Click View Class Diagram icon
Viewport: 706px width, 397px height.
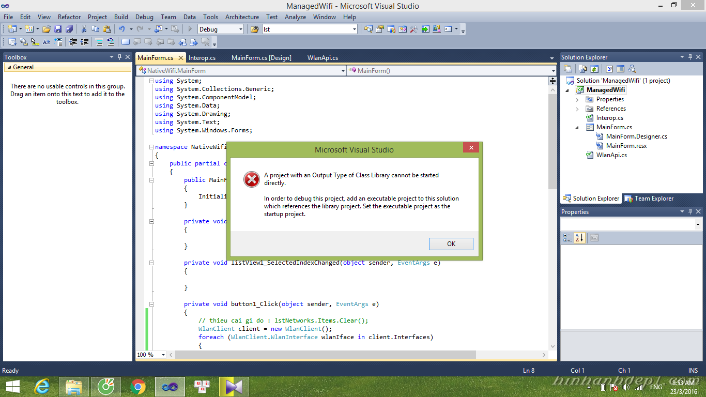632,69
